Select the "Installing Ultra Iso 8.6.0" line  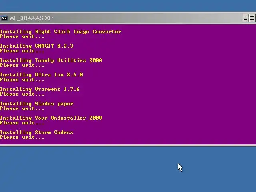coord(42,75)
